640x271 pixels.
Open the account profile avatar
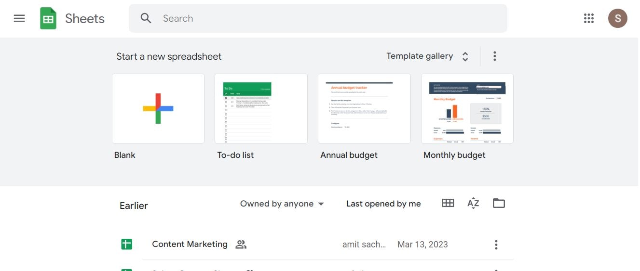(617, 18)
